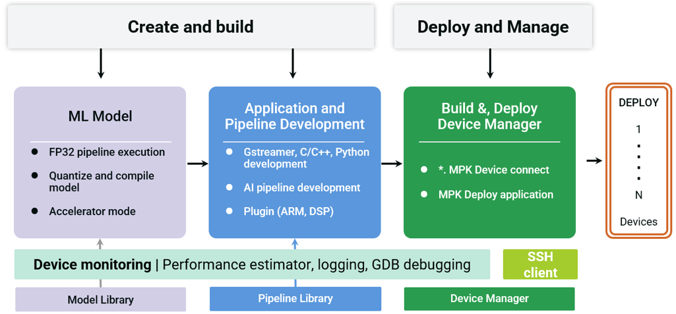Click the right arrow between ML Model and Application box

(197, 163)
